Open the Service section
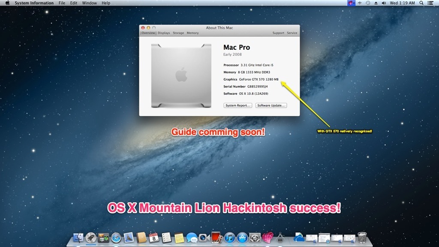Screen dimensions: 439x247 (x=292, y=33)
